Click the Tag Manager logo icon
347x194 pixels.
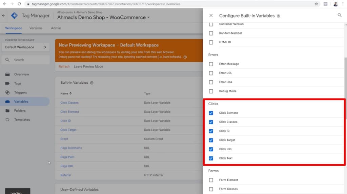(x=14, y=16)
